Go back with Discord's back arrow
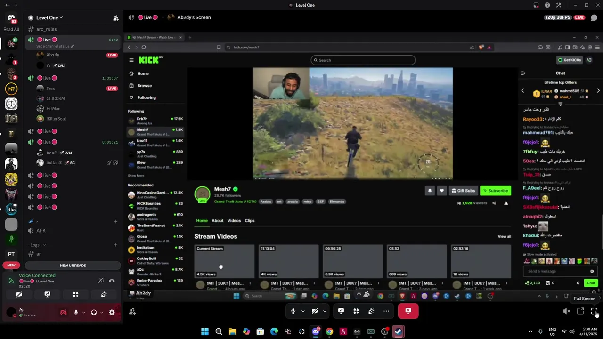This screenshot has height=339, width=603. pos(7,5)
